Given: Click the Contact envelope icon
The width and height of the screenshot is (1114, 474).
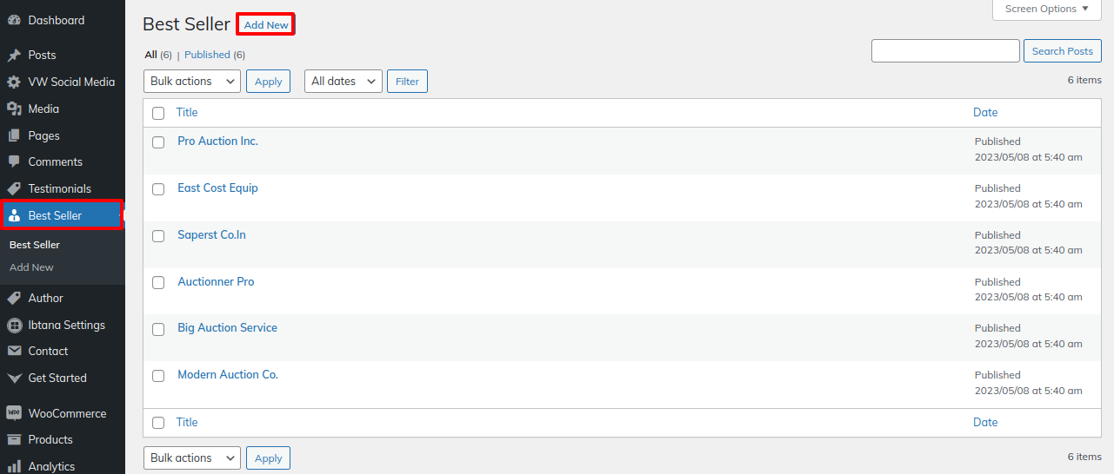Looking at the screenshot, I should click(14, 352).
